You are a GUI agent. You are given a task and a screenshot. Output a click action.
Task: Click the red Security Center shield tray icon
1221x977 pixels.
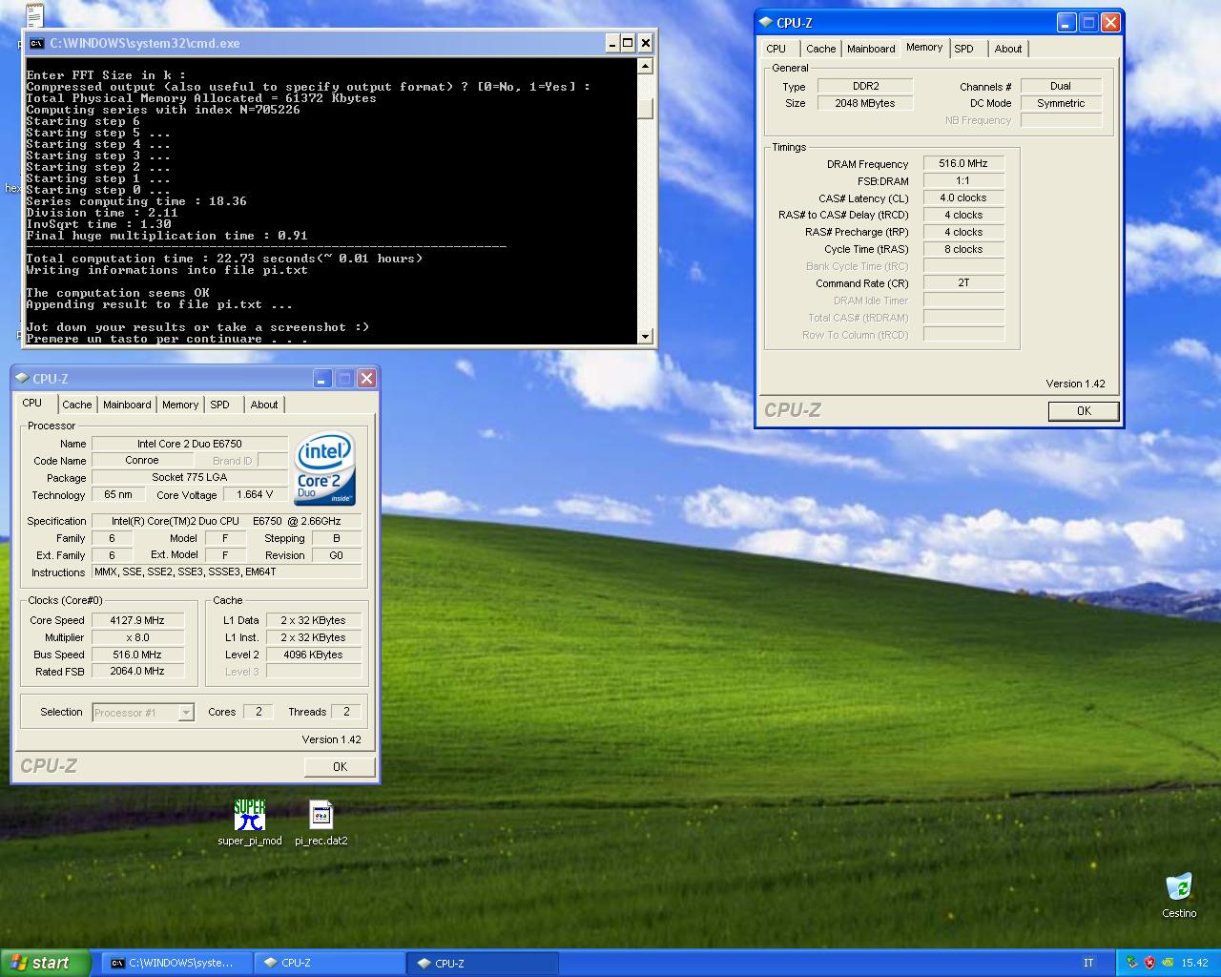click(1149, 963)
